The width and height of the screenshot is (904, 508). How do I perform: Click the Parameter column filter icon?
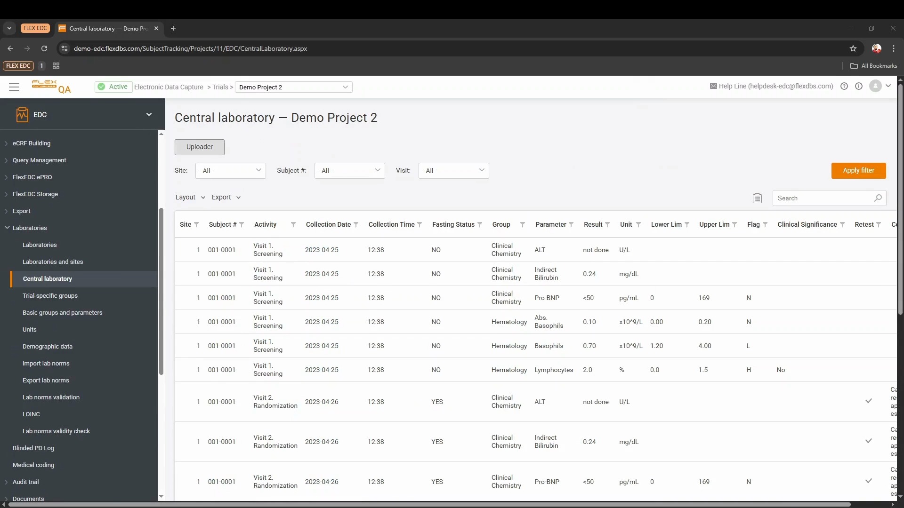(x=571, y=225)
